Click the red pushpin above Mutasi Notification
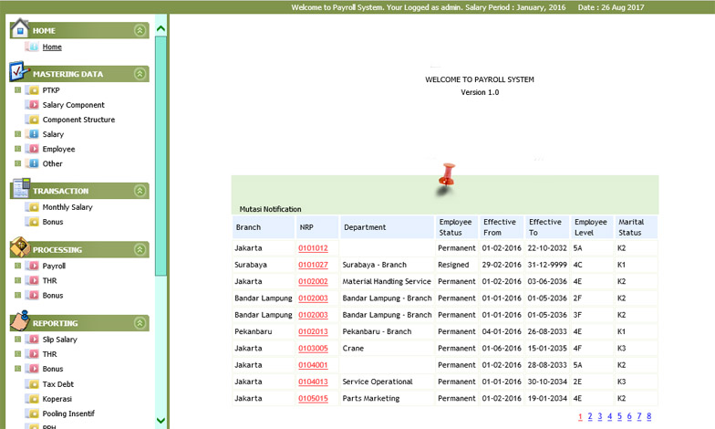Image resolution: width=715 pixels, height=429 pixels. click(447, 175)
